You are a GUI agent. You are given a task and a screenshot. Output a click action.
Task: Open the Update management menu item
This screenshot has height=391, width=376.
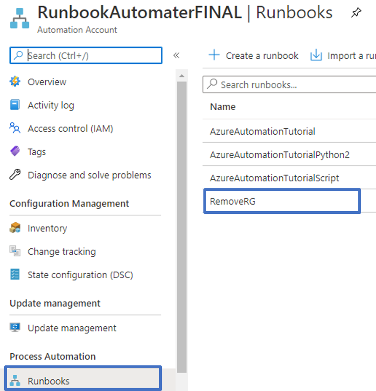(72, 328)
